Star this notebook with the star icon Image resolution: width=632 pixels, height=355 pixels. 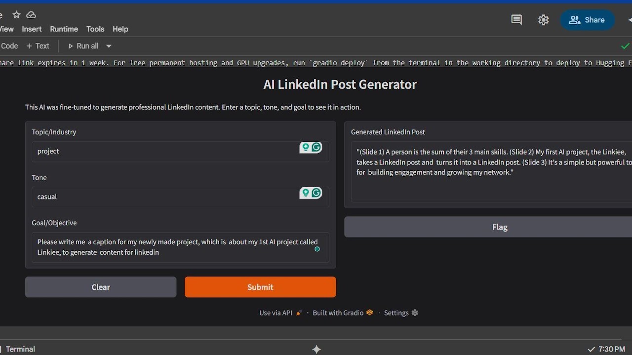(x=17, y=15)
